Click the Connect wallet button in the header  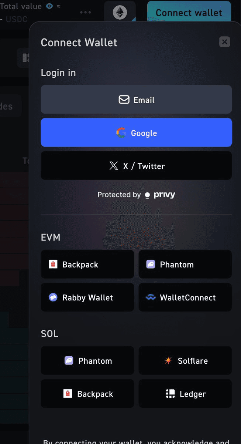[189, 12]
